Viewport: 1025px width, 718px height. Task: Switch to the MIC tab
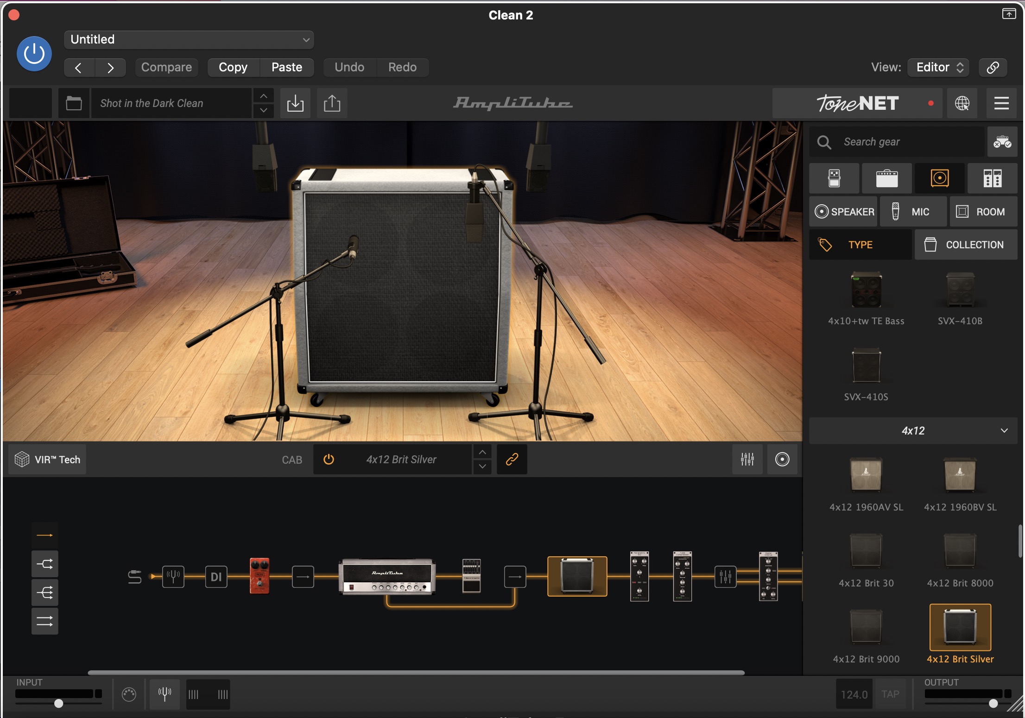(x=913, y=212)
